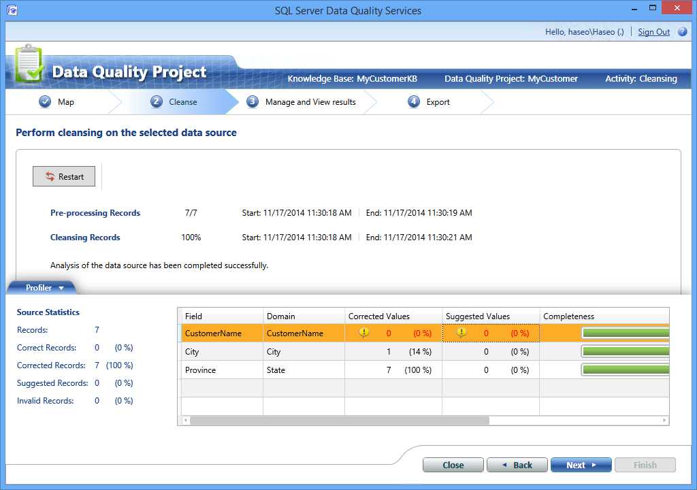Go to Manage and View results step

click(x=310, y=102)
